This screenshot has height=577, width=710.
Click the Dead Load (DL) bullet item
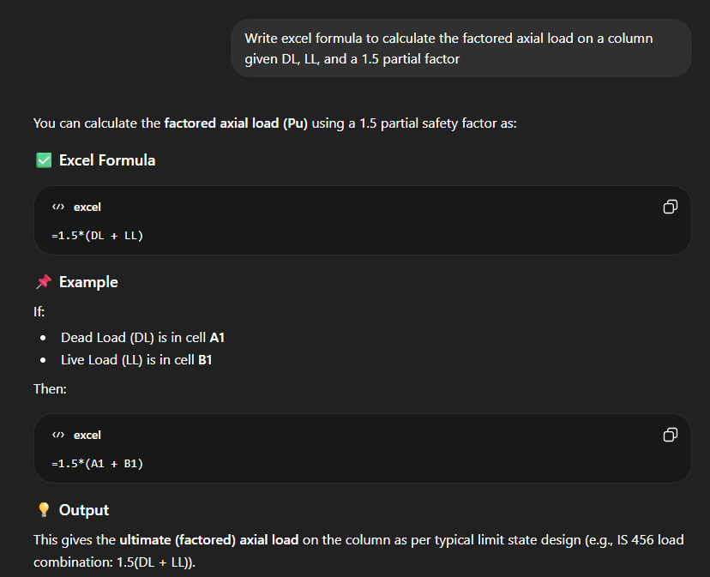142,338
